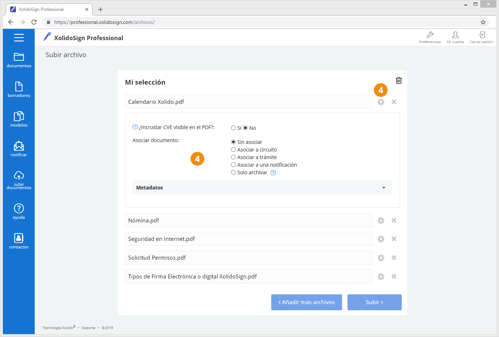Open Mi cuenta user icon
Viewport: 499px width, 337px height.
[x=455, y=37]
